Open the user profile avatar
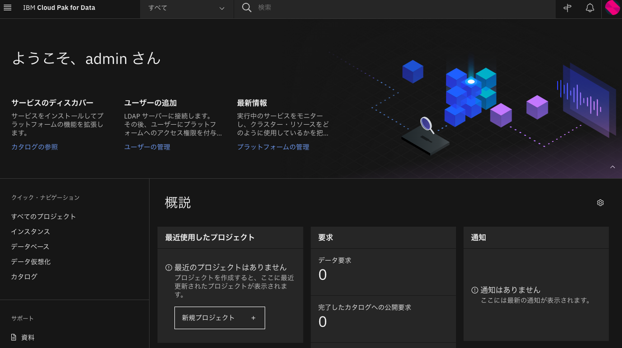The width and height of the screenshot is (622, 348). [612, 8]
